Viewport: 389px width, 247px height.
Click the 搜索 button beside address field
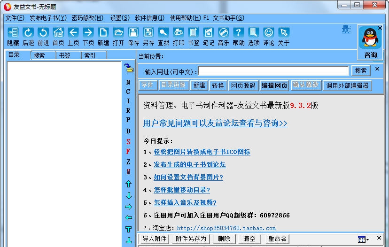361,71
